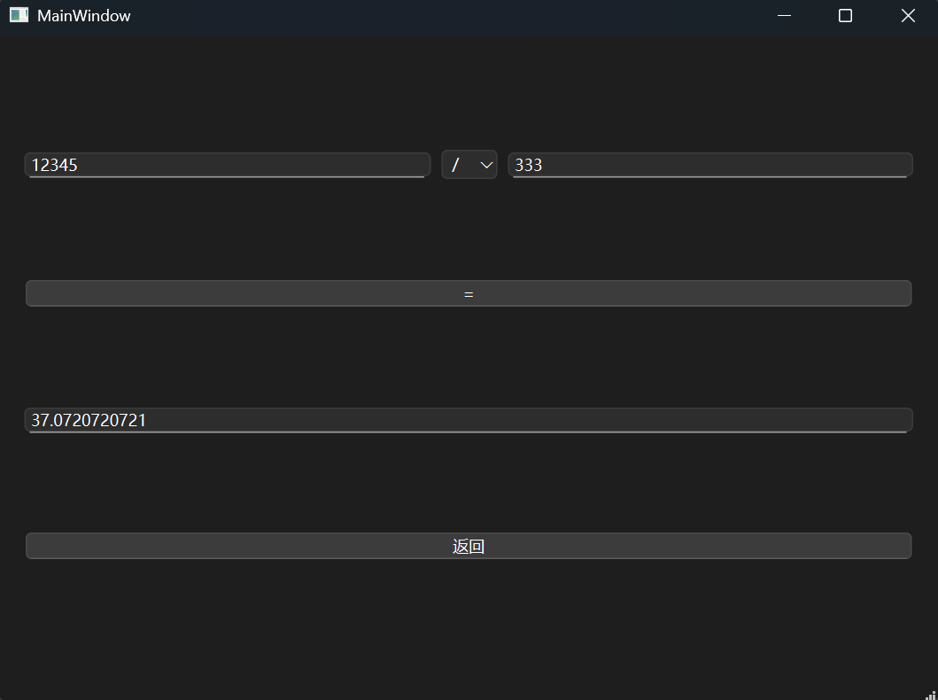Minimize the MainWindow window
This screenshot has height=700, width=938.
[784, 15]
